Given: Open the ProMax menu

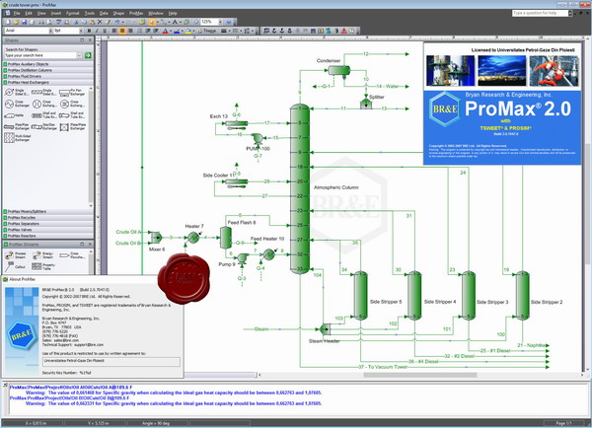Looking at the screenshot, I should coord(136,13).
